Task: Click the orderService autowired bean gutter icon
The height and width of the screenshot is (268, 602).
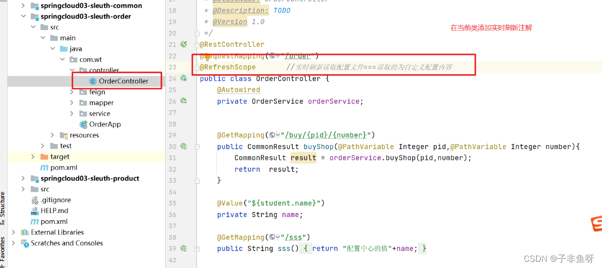Action: click(184, 101)
